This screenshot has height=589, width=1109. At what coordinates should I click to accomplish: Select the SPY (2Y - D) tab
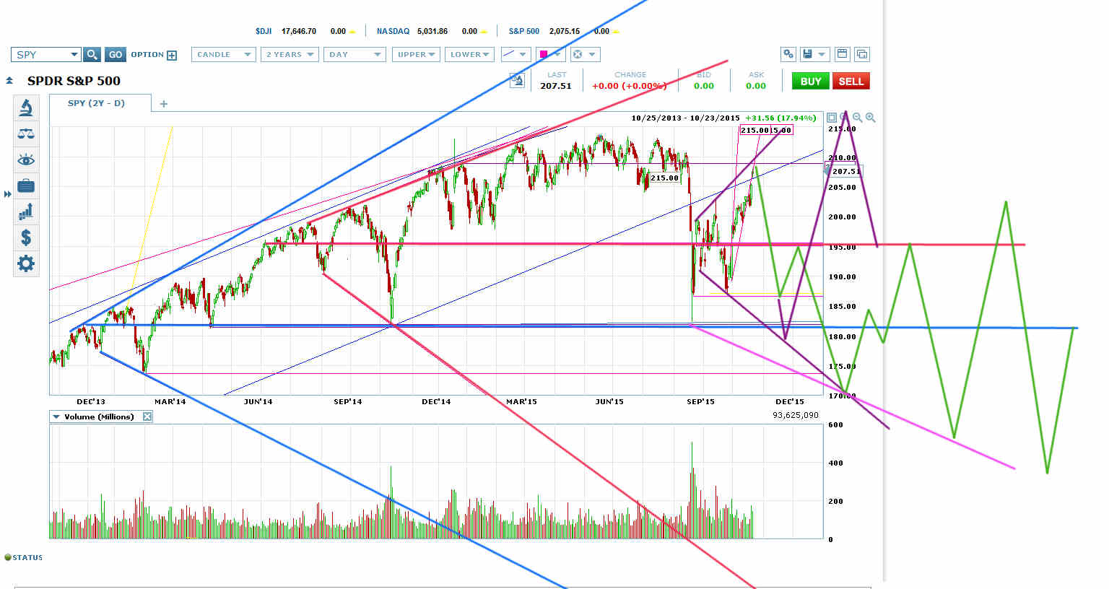point(97,103)
